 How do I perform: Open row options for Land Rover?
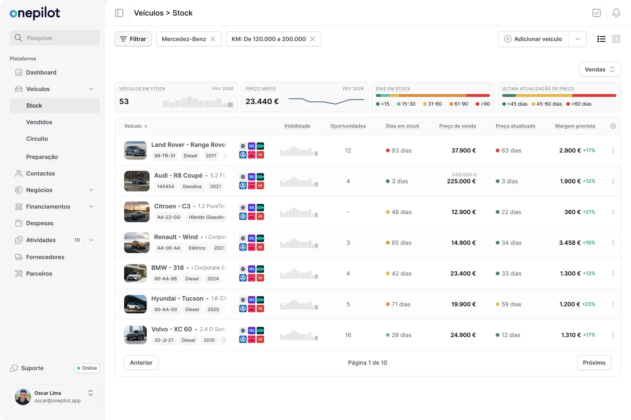click(613, 151)
